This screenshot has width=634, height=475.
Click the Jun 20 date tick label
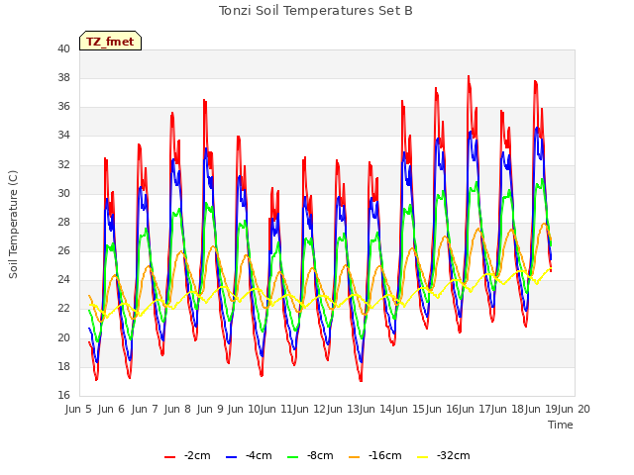point(574,409)
